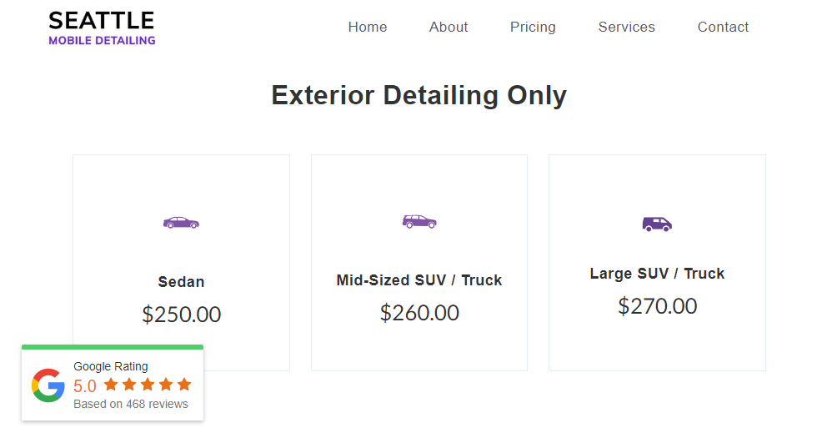Open the Contact page
The width and height of the screenshot is (822, 433).
tap(723, 27)
